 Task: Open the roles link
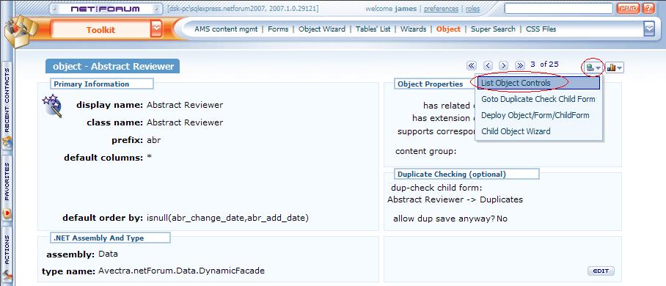tap(473, 9)
